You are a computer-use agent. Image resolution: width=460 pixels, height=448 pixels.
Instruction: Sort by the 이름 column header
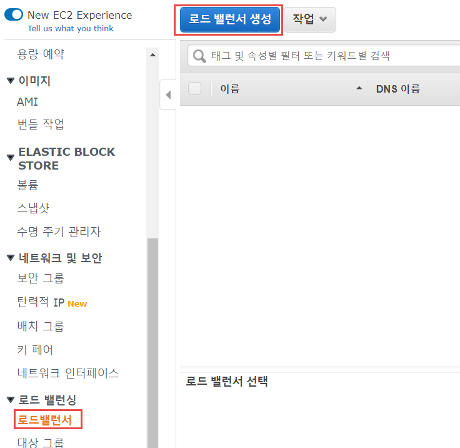(230, 89)
